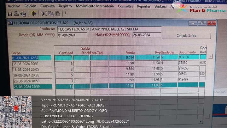Minimize the Historia de Productos window
Screen dimensions: 227x128
(x=193, y=23)
